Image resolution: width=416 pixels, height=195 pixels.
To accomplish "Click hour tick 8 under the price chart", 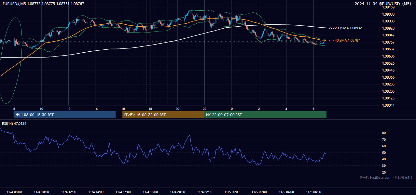I will 14,109.
